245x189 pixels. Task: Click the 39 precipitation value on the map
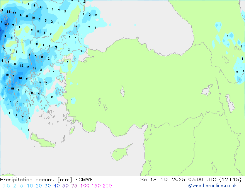coord(7,24)
